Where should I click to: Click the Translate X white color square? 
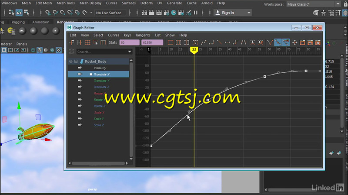tap(91, 74)
